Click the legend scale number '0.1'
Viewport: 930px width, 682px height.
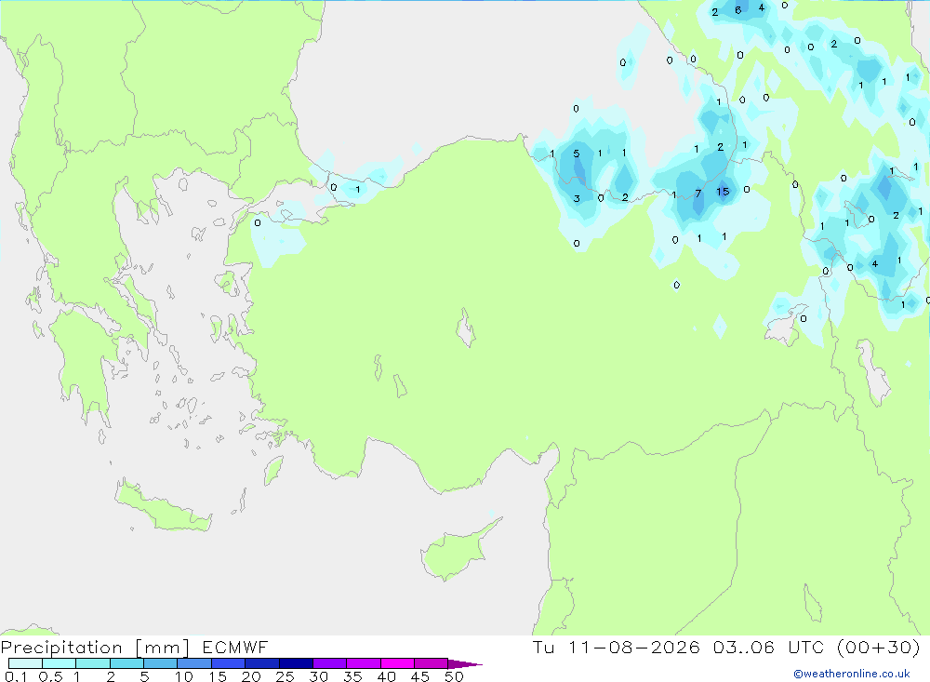tap(16, 676)
